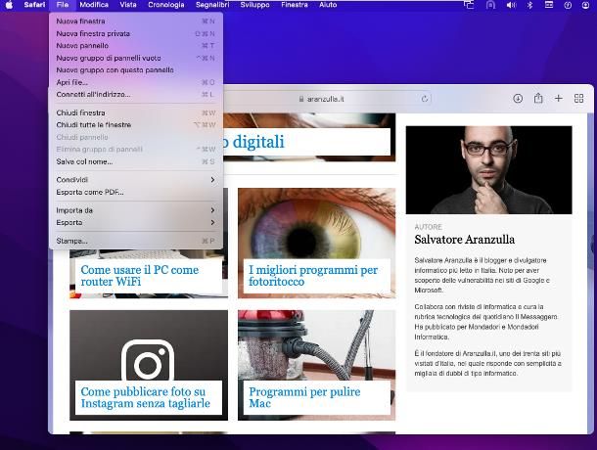
Task: Open the Segnalibri menu
Action: pyautogui.click(x=212, y=5)
